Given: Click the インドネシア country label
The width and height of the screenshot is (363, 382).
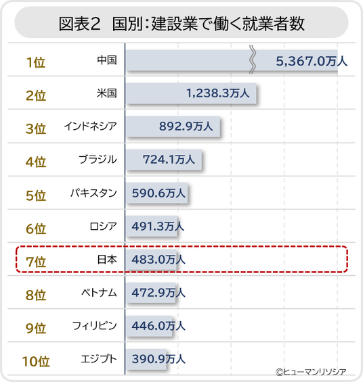Looking at the screenshot, I should (x=91, y=126).
